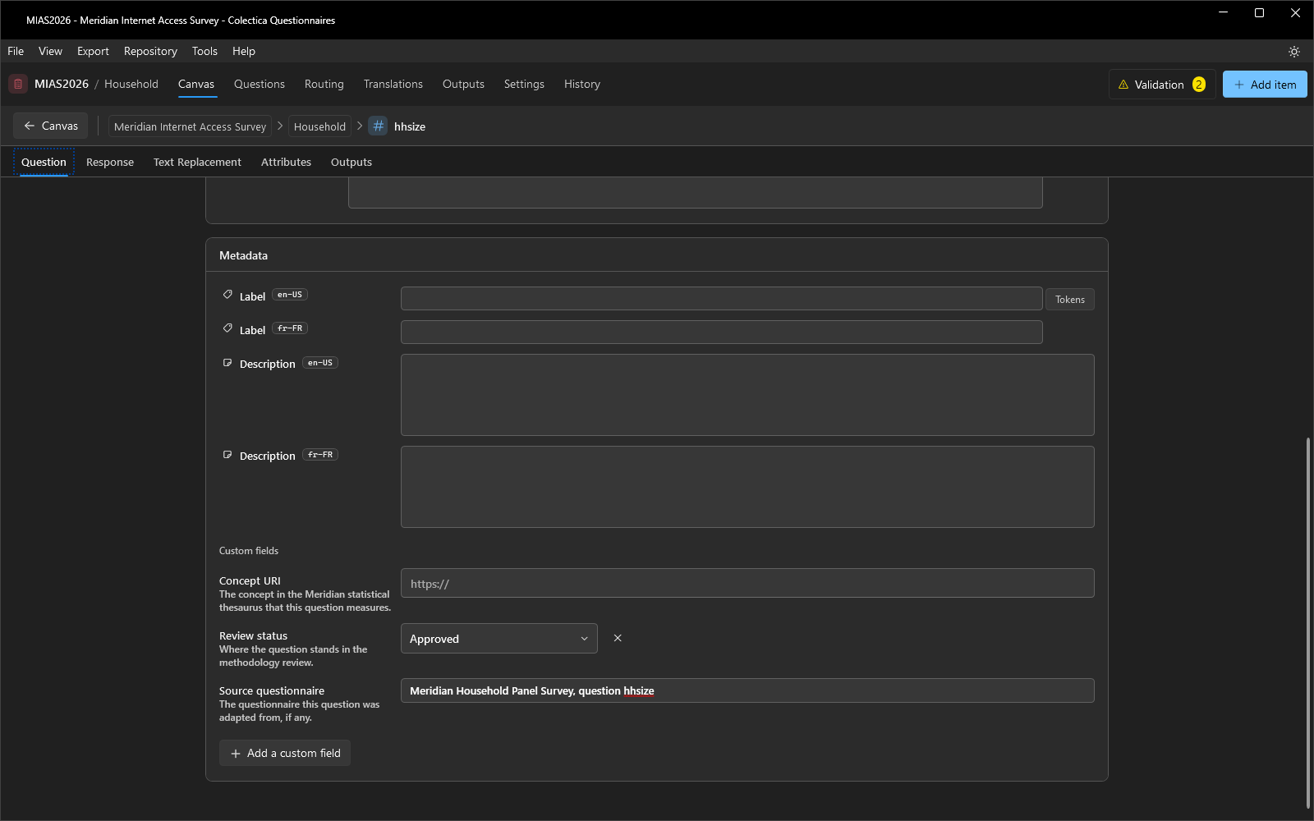
Task: Switch to the Questions tab
Action: [x=260, y=84]
